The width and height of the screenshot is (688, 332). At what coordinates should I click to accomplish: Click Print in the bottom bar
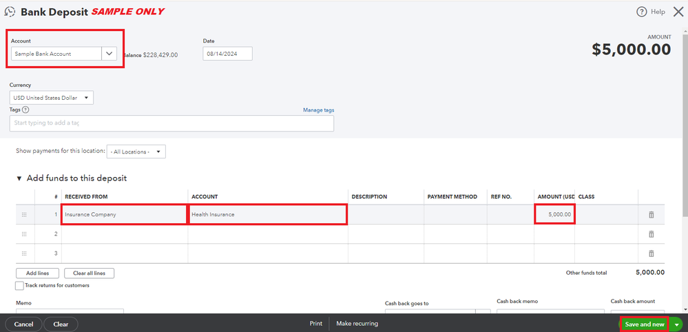point(316,324)
